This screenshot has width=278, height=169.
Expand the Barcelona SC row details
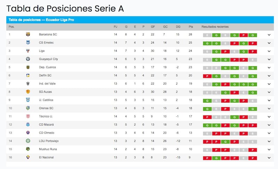269,35
